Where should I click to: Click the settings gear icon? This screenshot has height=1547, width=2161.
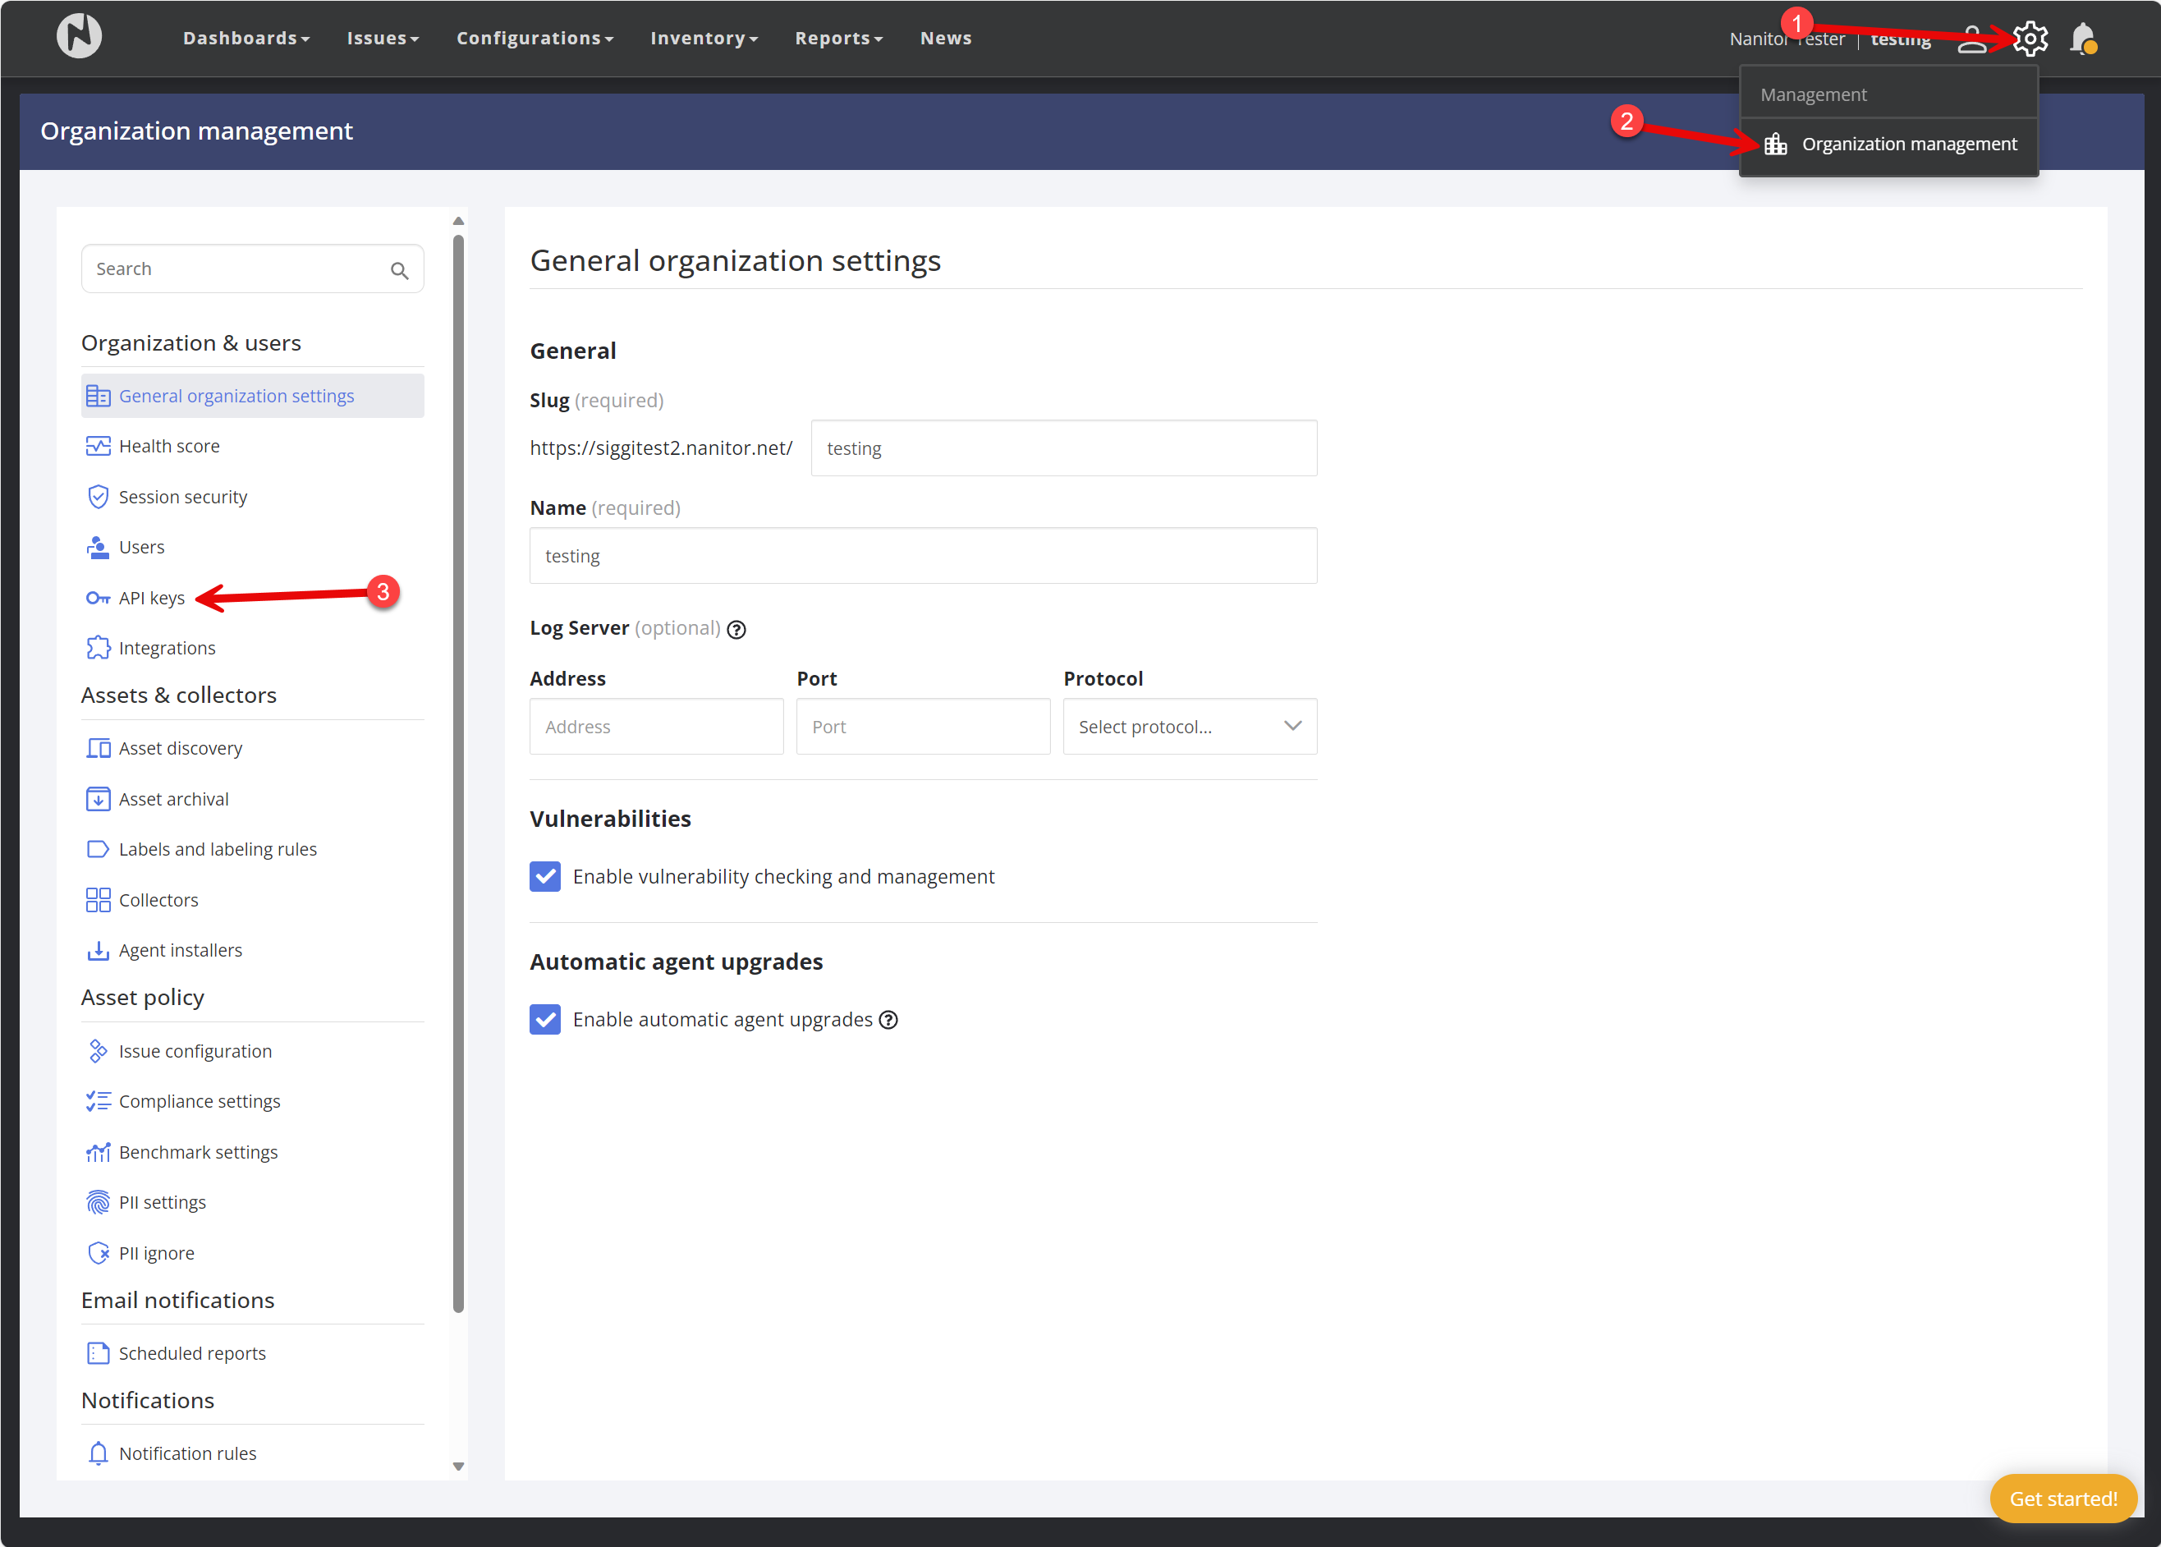[x=2030, y=39]
